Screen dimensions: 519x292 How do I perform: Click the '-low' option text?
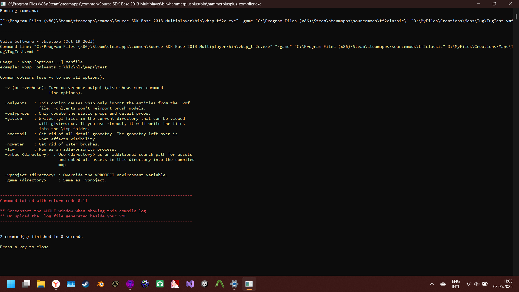pos(10,149)
